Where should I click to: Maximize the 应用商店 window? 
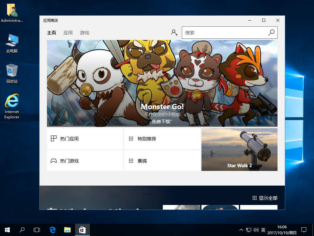[x=264, y=20]
